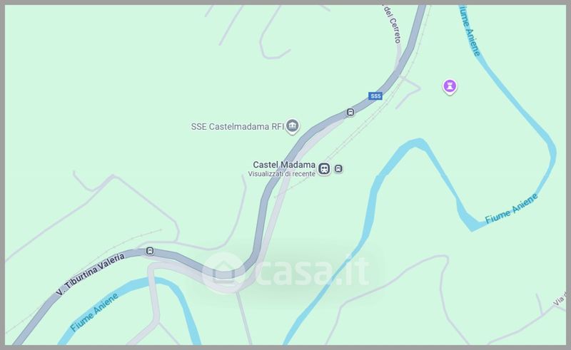The height and width of the screenshot is (350, 571).
Task: Select the bus stop icon on V. Tiburtina Valeria
Action: pyautogui.click(x=150, y=251)
